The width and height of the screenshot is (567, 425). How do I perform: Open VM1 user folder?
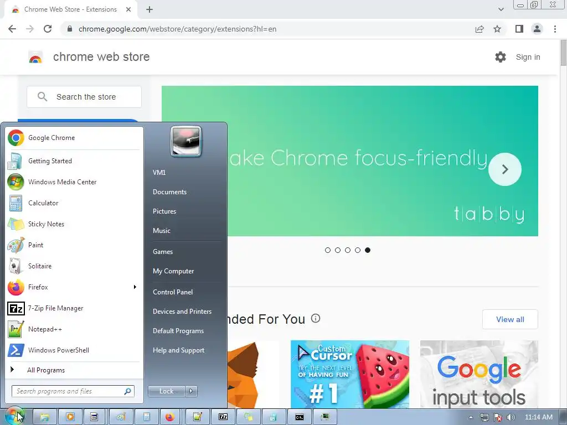pos(159,173)
